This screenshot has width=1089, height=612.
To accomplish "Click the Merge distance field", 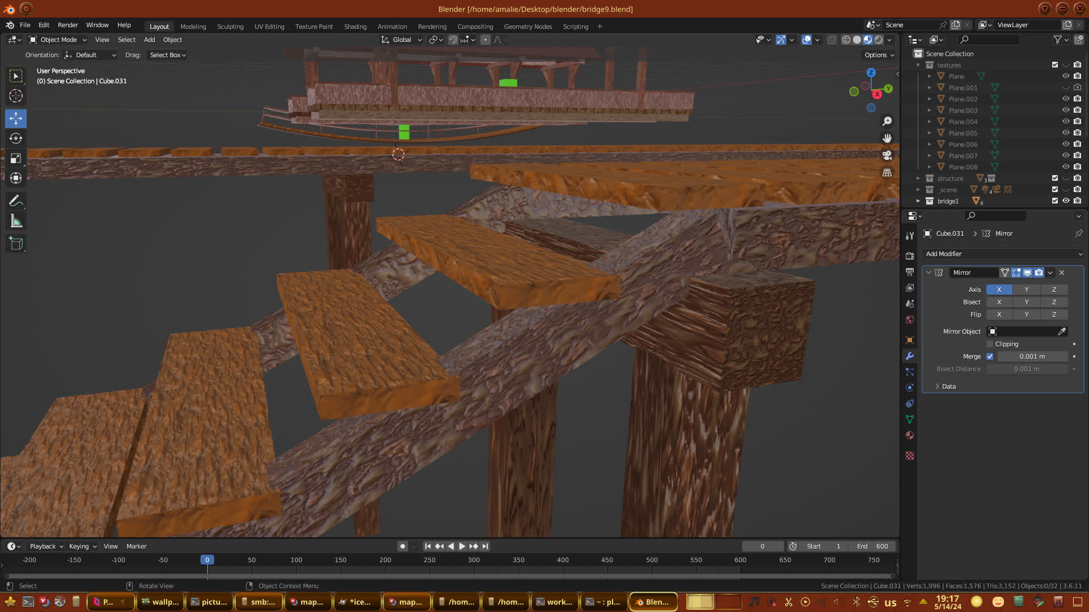I will click(1032, 356).
